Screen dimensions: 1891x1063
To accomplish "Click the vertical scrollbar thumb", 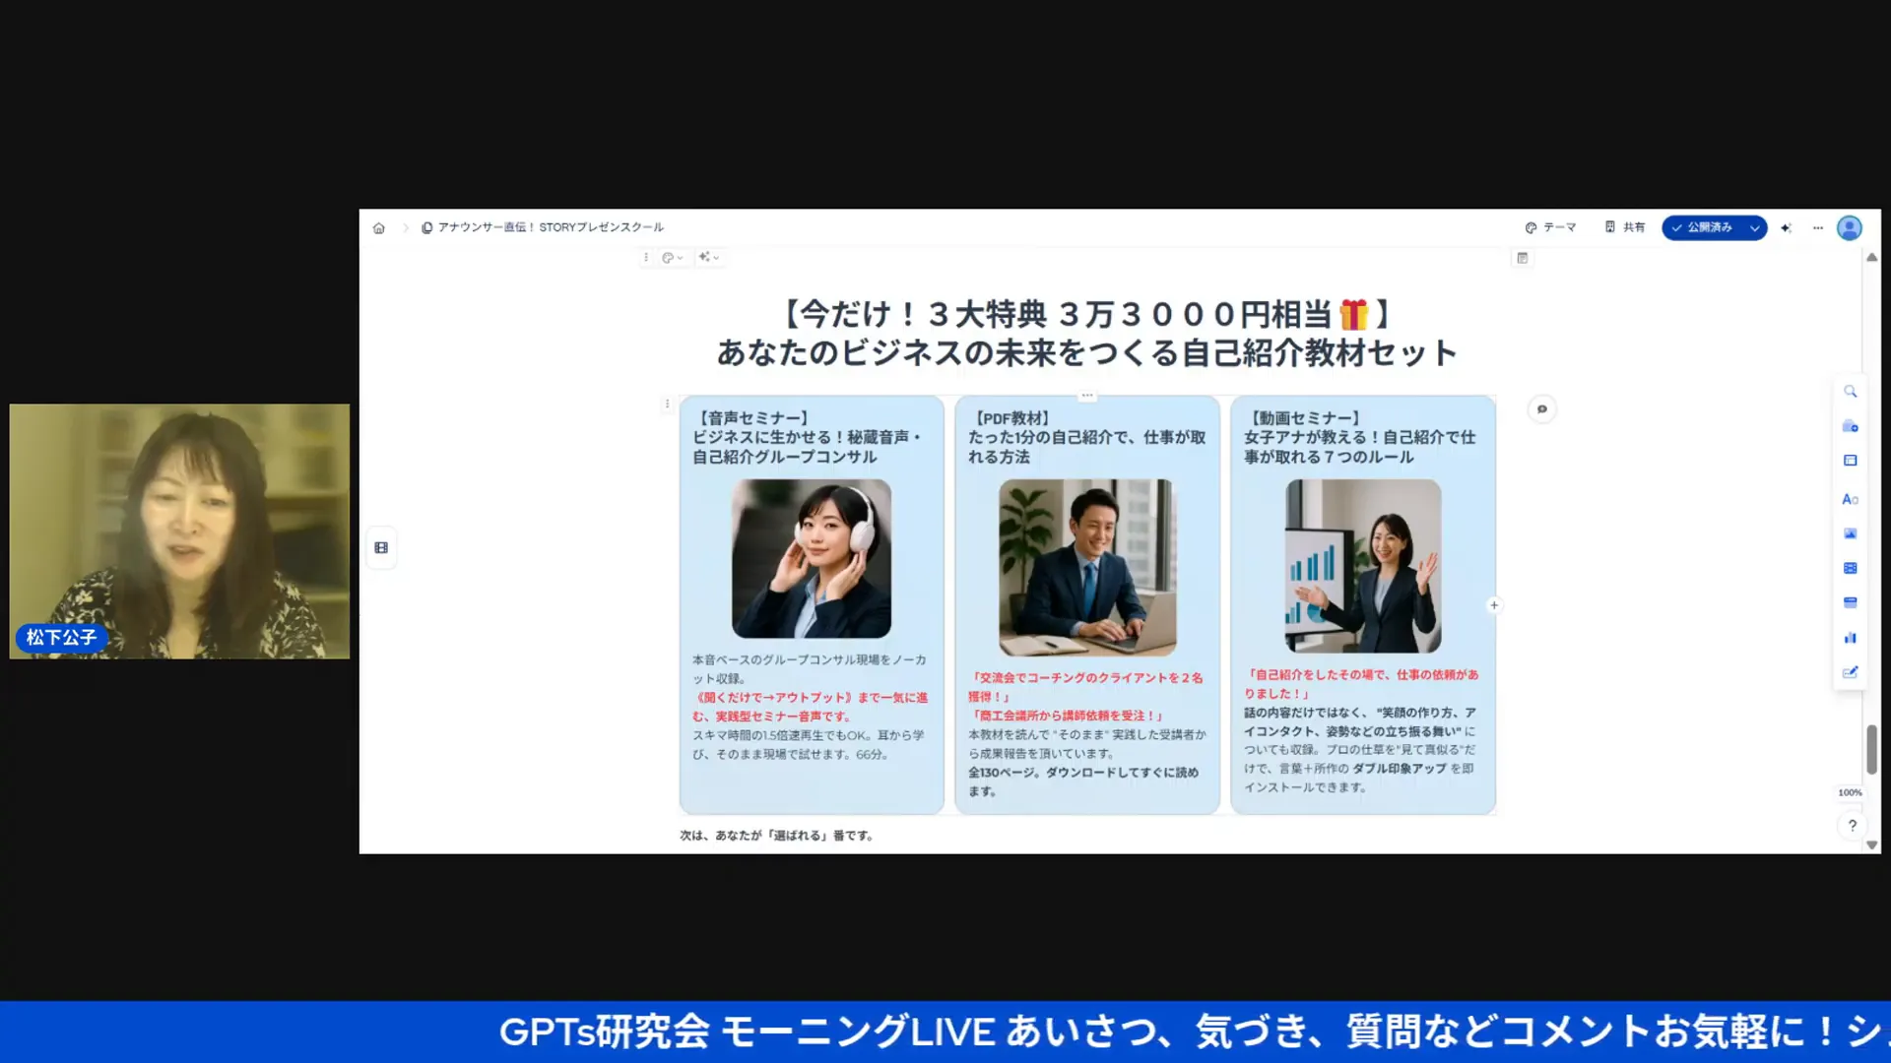I will tap(1871, 749).
